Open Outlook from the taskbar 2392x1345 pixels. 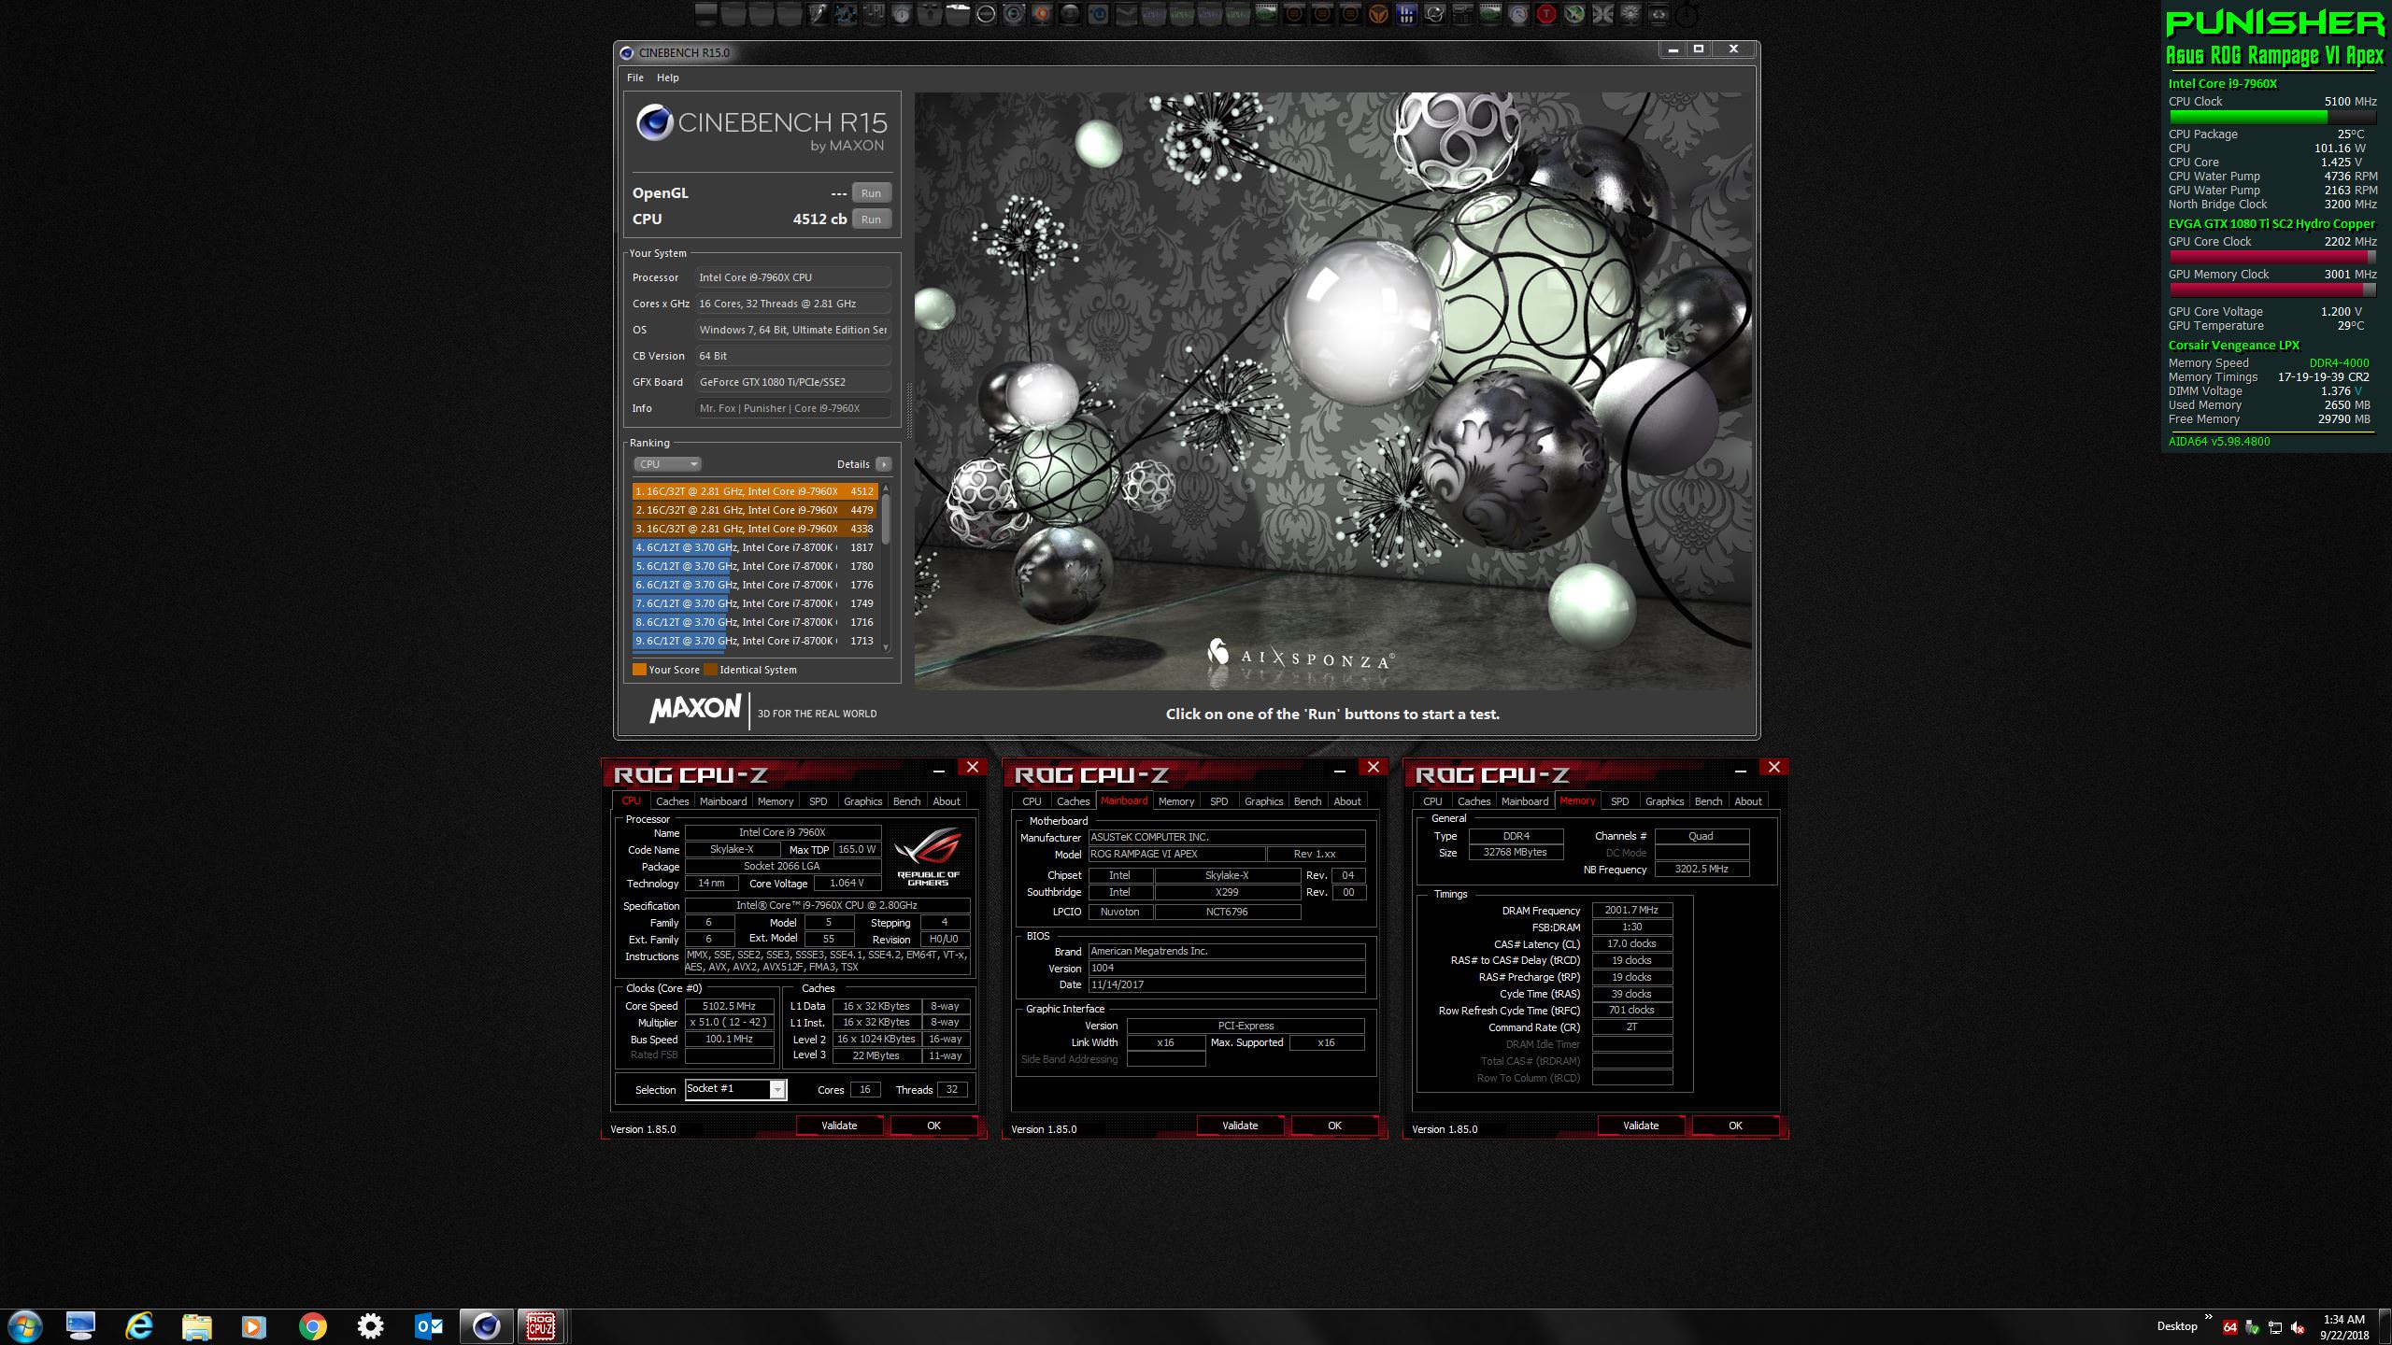(428, 1326)
